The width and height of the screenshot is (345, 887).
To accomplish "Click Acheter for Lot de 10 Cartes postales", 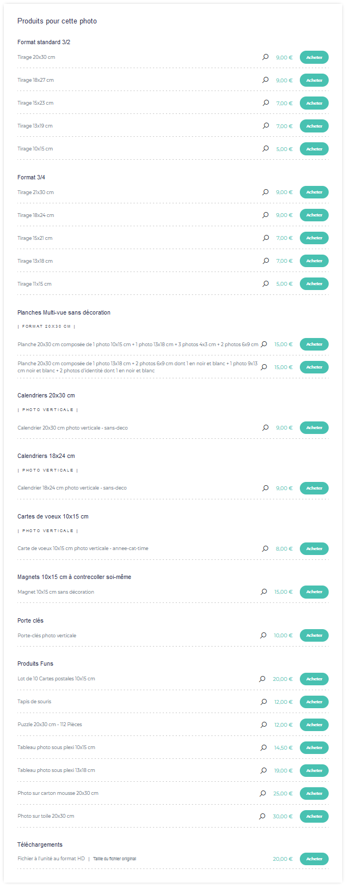I will tap(314, 679).
